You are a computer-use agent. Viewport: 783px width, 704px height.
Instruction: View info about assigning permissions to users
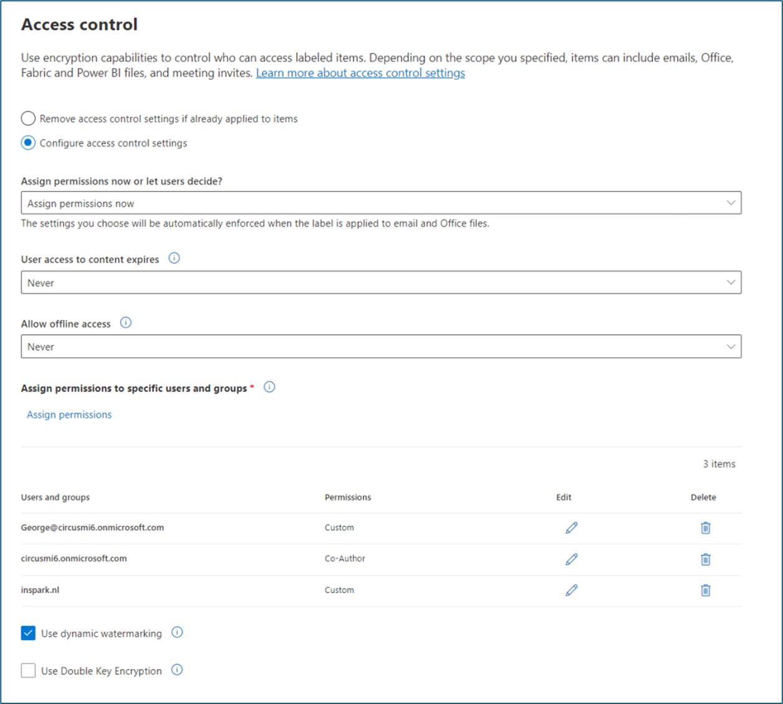269,387
